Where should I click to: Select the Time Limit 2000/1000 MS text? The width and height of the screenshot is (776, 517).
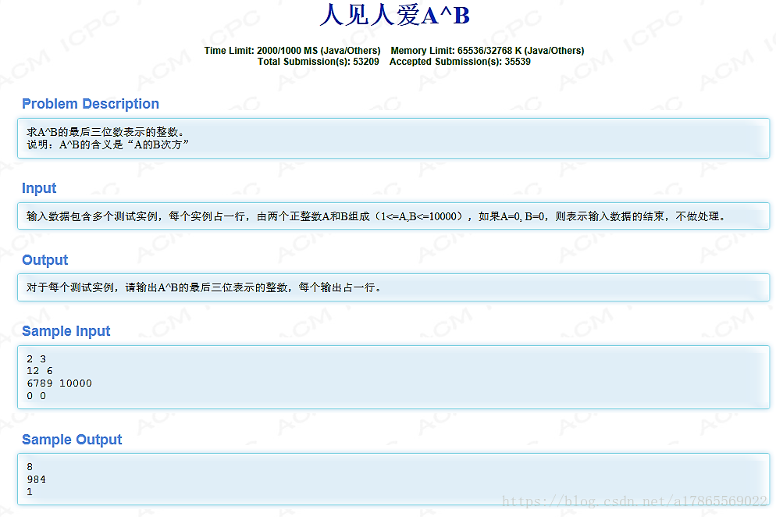292,51
